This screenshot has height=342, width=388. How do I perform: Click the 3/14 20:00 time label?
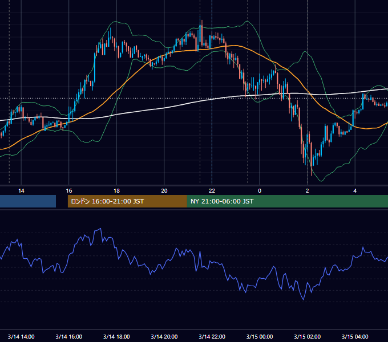click(x=164, y=336)
